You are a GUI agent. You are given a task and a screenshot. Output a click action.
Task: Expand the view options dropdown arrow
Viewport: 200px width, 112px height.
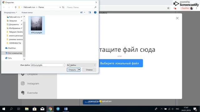point(85,12)
